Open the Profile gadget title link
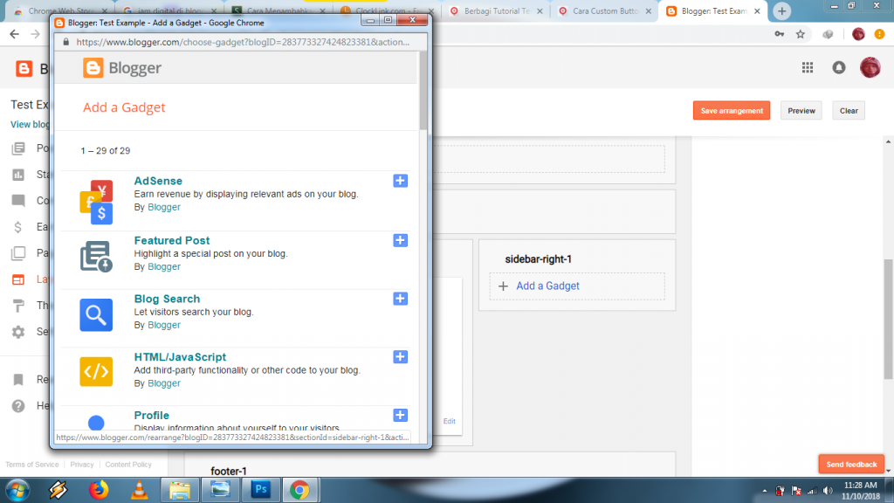 (x=152, y=415)
